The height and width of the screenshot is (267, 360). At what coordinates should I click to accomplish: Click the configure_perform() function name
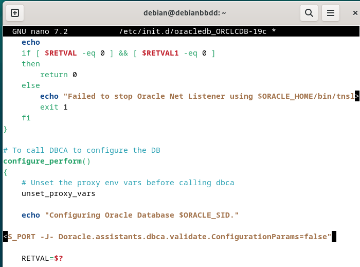coord(47,161)
